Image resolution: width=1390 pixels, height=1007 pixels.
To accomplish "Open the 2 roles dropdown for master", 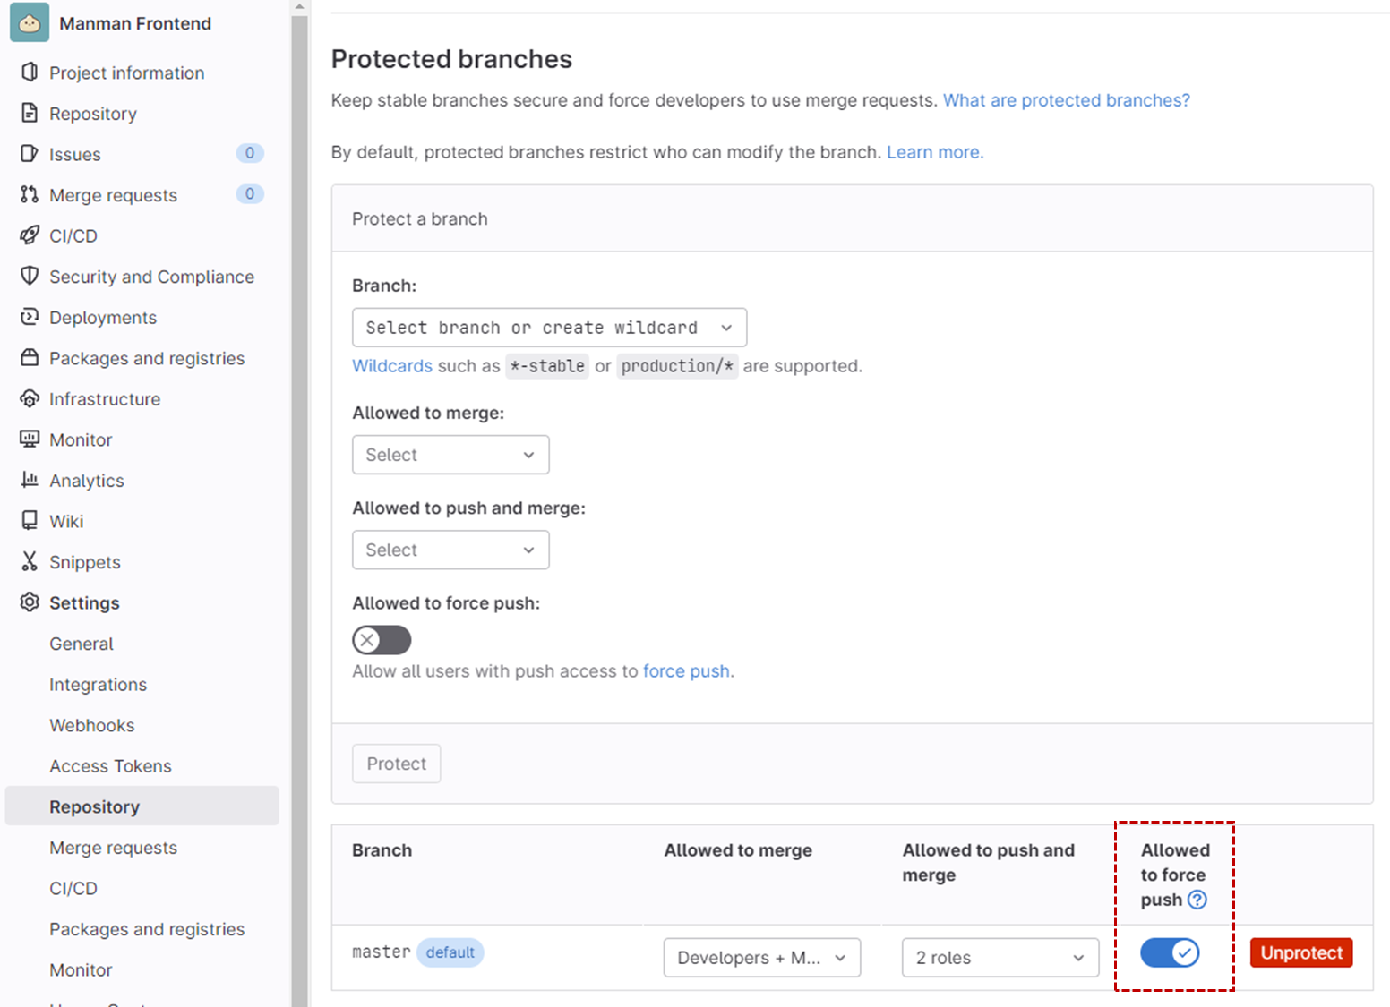I will pyautogui.click(x=1000, y=958).
